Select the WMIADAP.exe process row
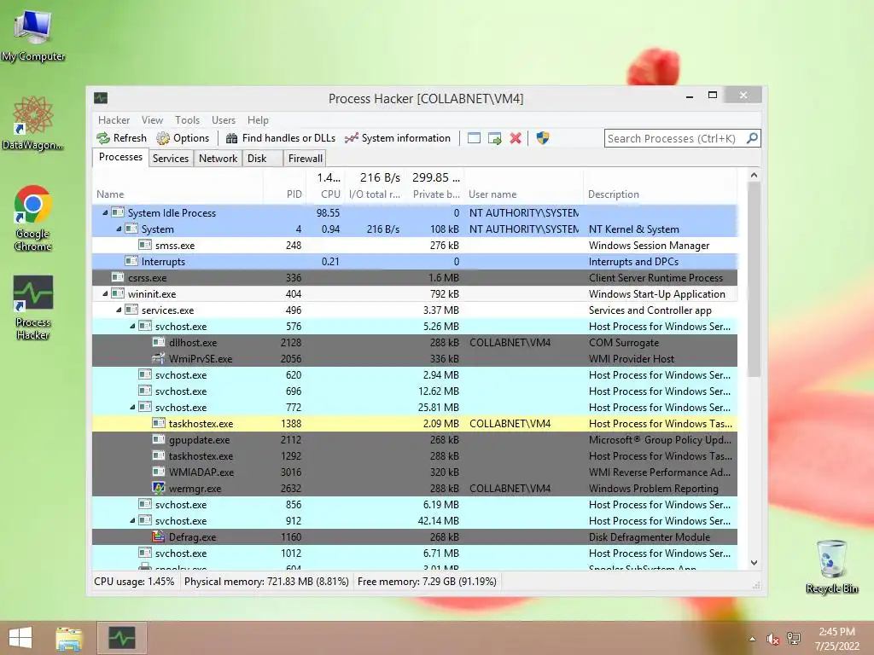 click(x=415, y=472)
